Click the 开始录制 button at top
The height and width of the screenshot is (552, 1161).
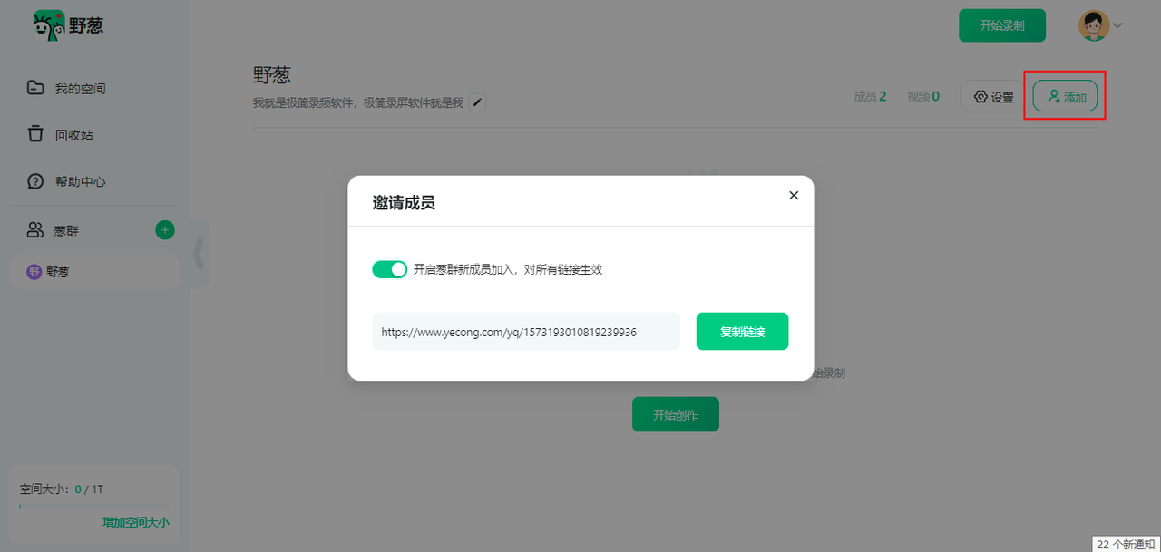(1002, 25)
